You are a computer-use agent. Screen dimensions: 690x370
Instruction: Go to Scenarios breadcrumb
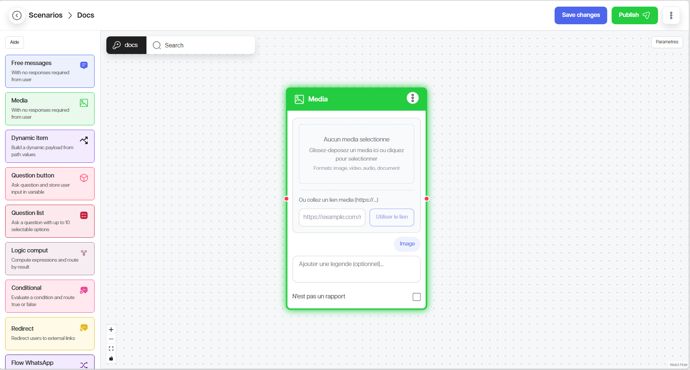click(46, 15)
